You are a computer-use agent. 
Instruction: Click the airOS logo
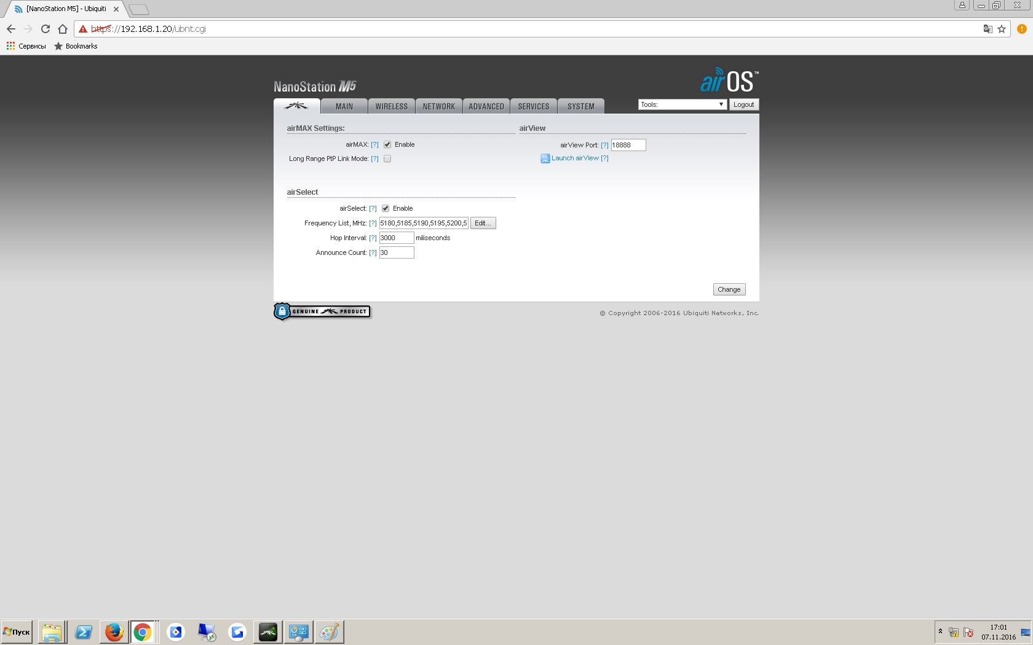[729, 80]
